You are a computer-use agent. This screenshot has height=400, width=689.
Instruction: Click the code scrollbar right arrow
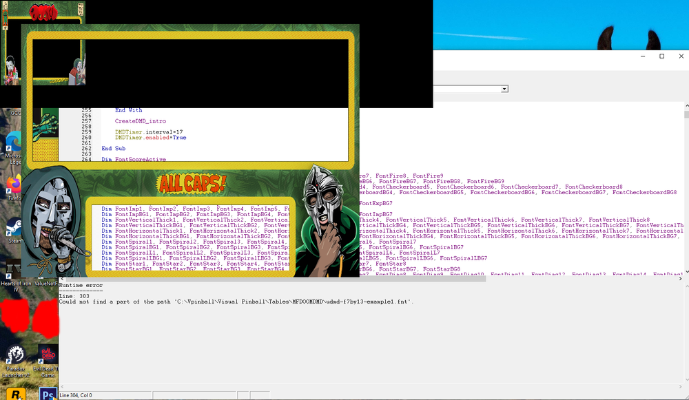pos(680,279)
